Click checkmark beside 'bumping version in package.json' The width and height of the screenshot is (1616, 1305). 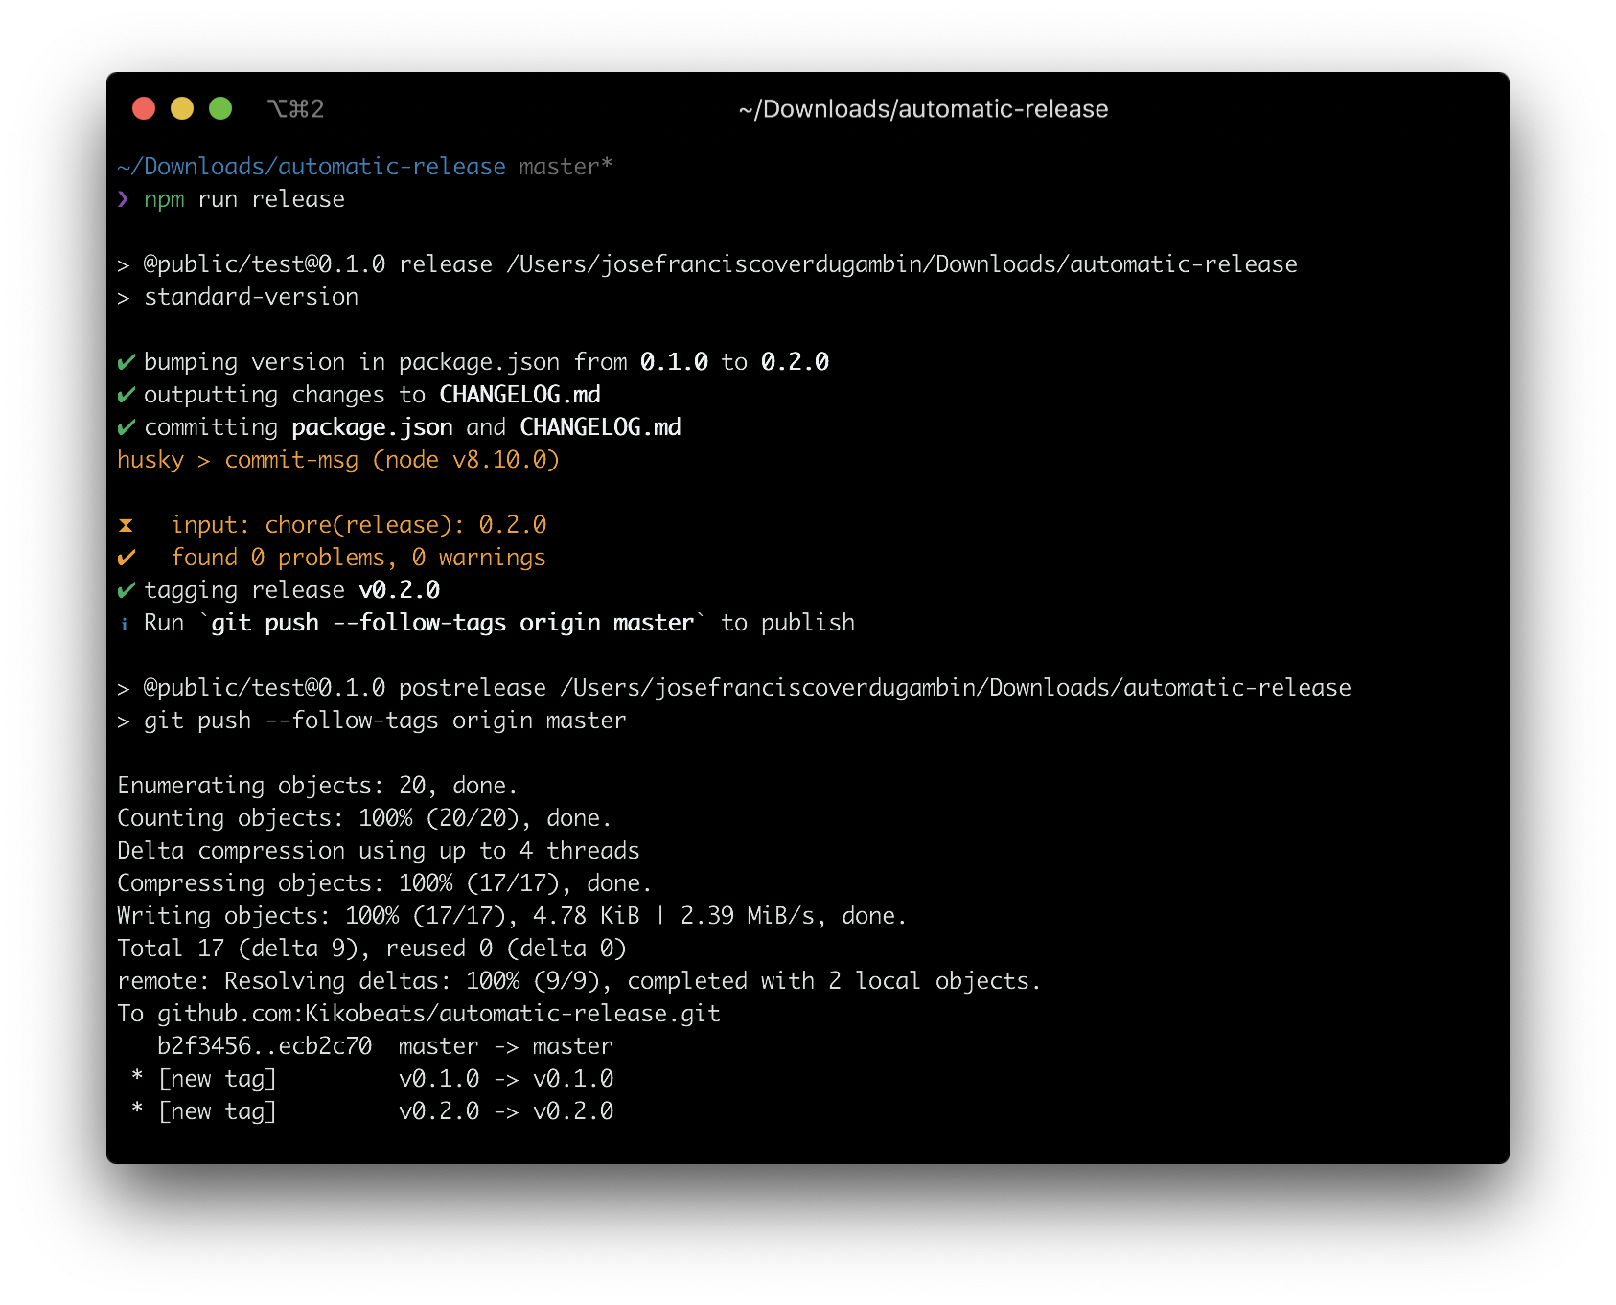(127, 362)
